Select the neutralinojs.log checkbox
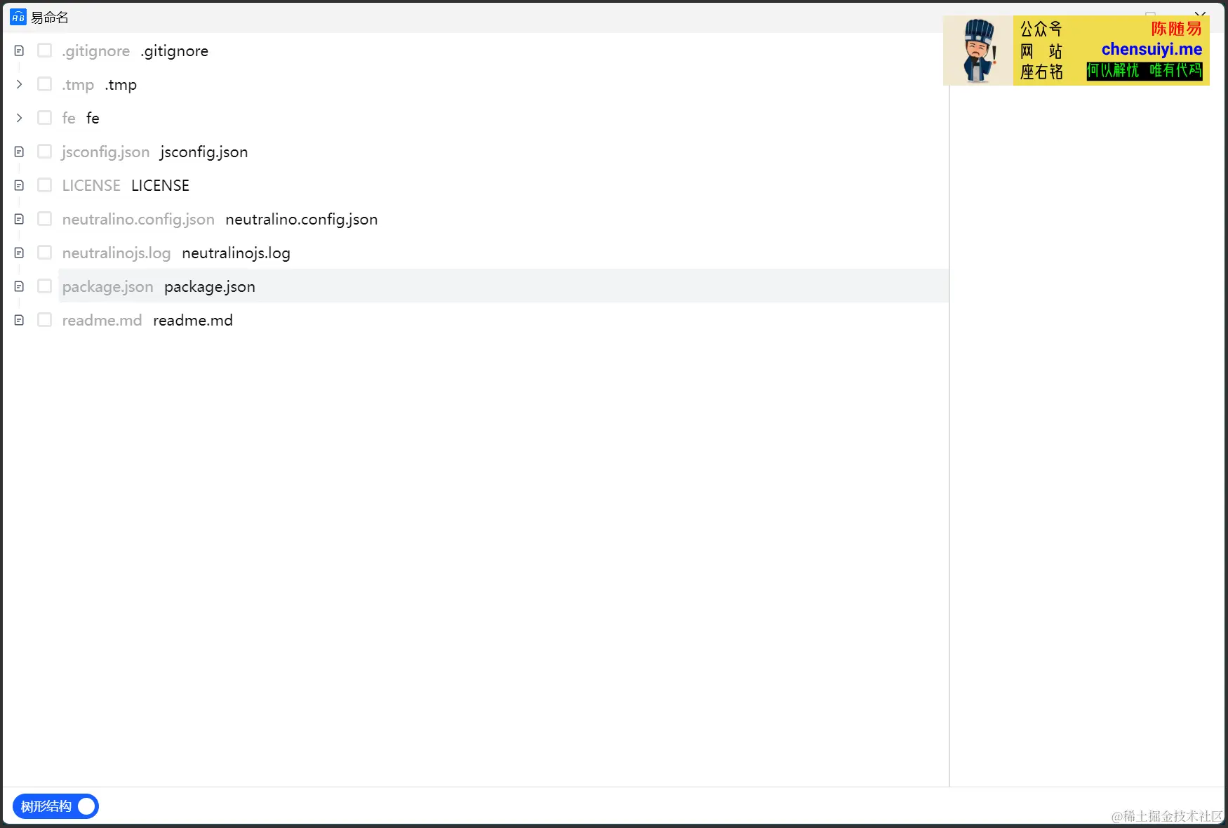 click(x=44, y=253)
